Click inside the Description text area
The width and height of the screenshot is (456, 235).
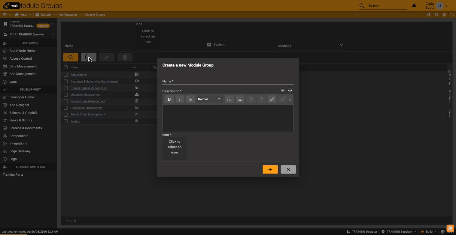click(x=228, y=118)
